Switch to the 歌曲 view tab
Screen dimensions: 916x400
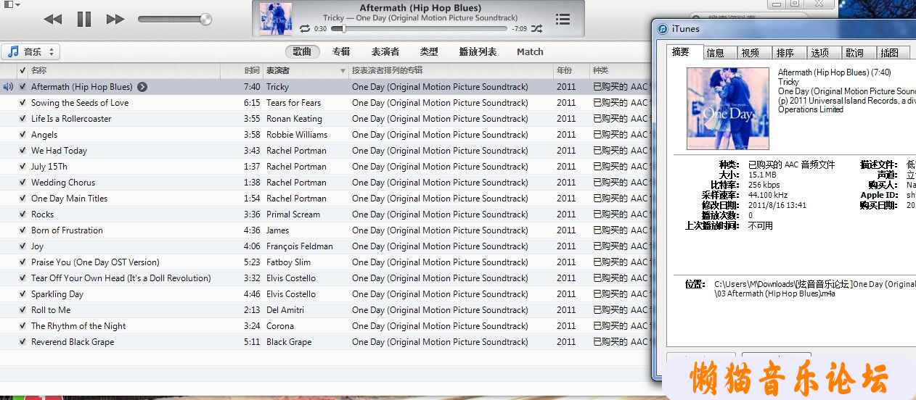(x=302, y=52)
